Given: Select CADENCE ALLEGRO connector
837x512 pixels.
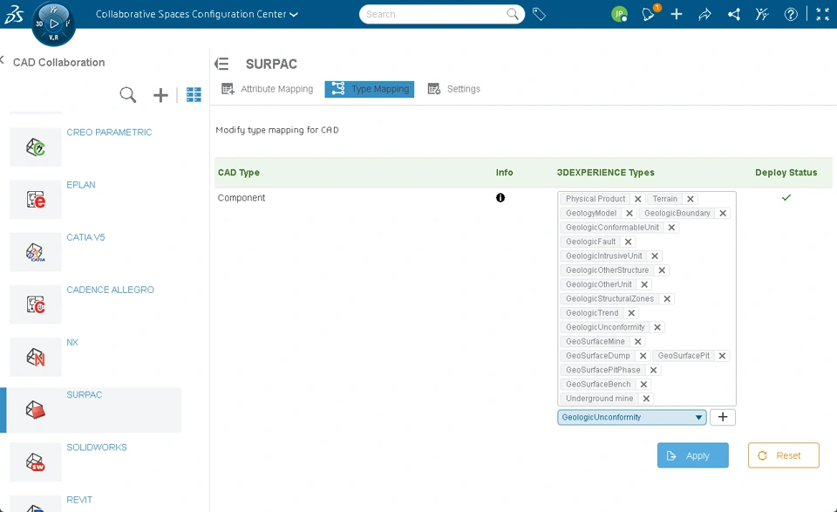Looking at the screenshot, I should pos(110,290).
